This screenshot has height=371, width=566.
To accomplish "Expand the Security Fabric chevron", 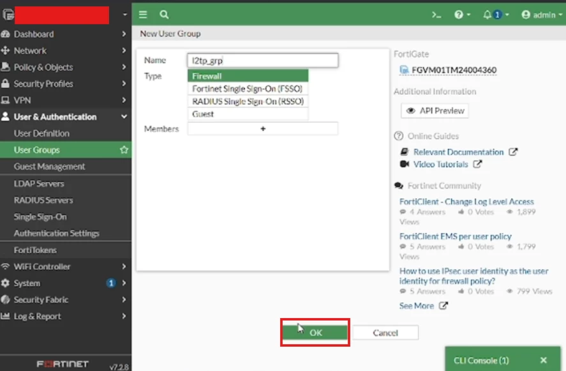I will tap(124, 299).
